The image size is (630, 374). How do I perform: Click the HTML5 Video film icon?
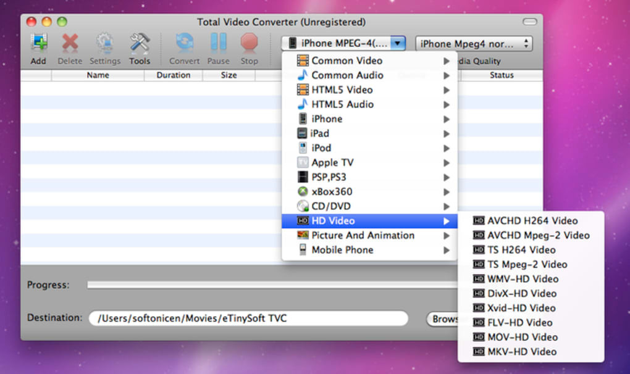303,89
